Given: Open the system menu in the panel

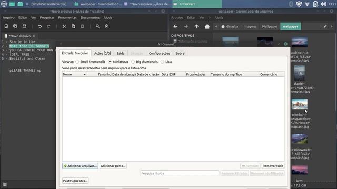Looking at the screenshot, I should [4, 4].
